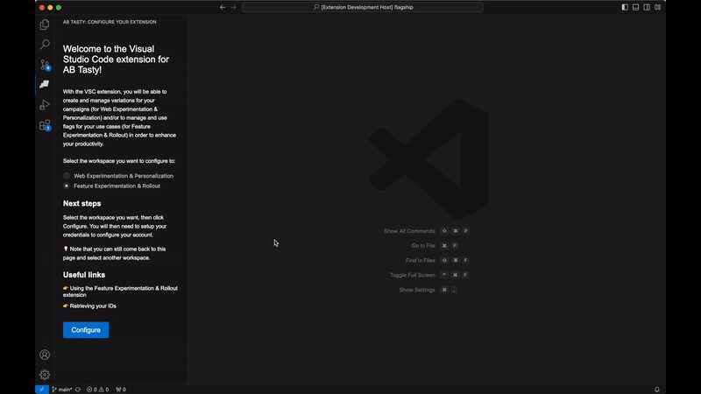The image size is (701, 394).
Task: Click the notifications bell in status bar
Action: 656,389
